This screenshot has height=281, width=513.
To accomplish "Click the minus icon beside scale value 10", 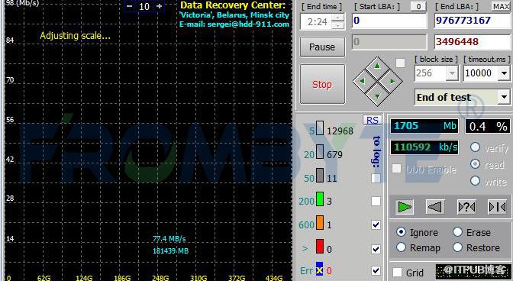I will click(x=130, y=6).
